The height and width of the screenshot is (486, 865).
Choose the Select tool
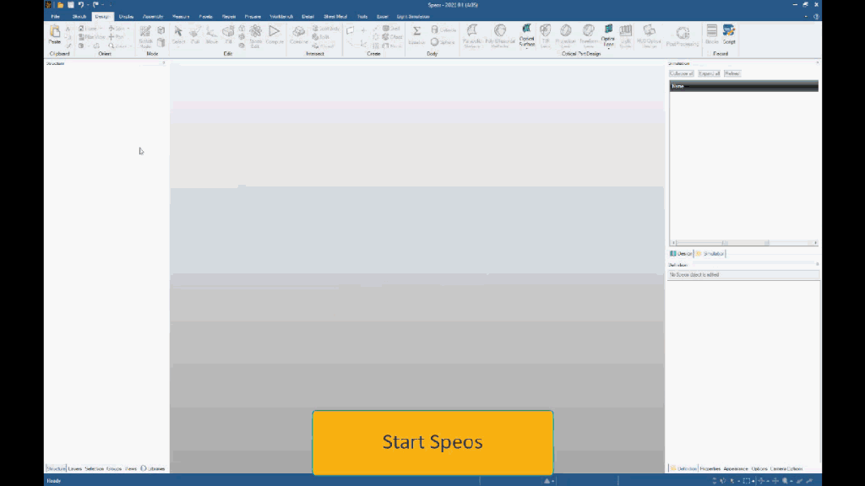click(x=178, y=35)
